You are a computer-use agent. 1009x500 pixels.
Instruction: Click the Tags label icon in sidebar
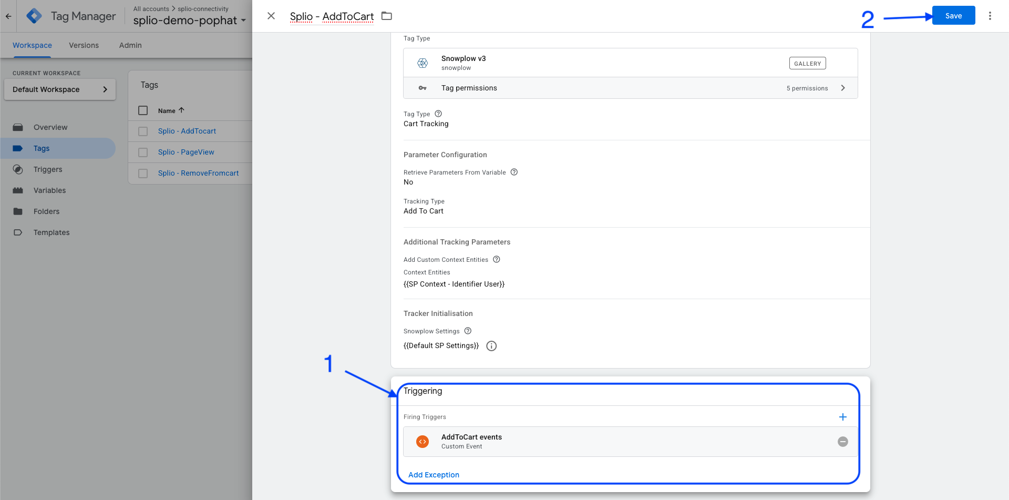(x=18, y=148)
